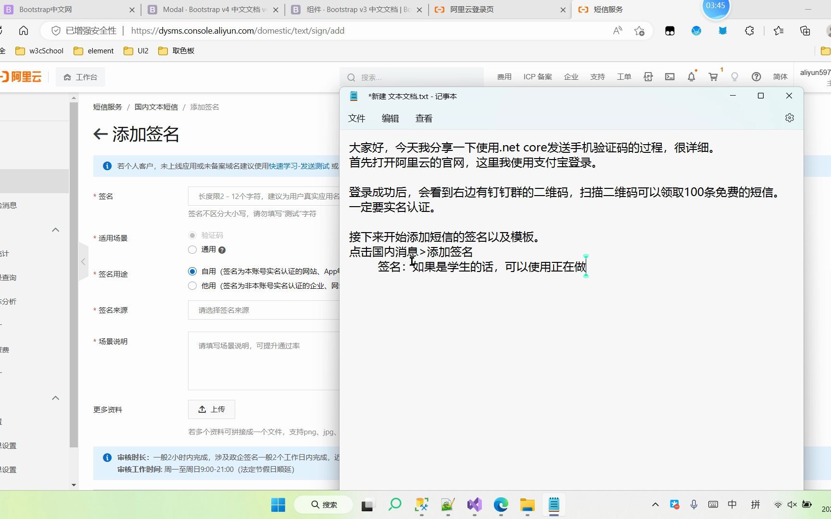The image size is (831, 519).
Task: Add page to favorites star icon
Action: tap(639, 31)
